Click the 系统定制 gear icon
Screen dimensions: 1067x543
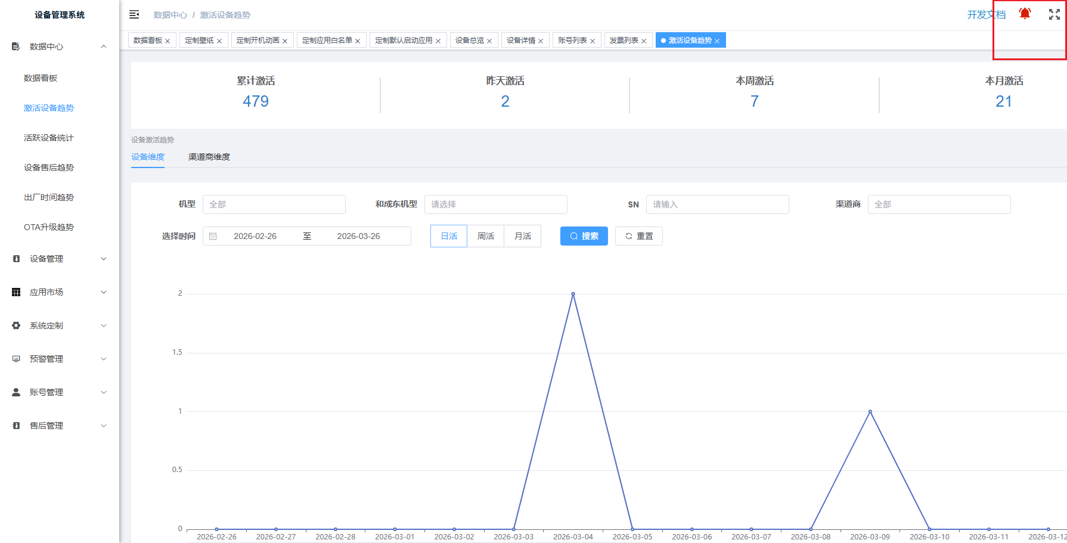click(x=16, y=325)
